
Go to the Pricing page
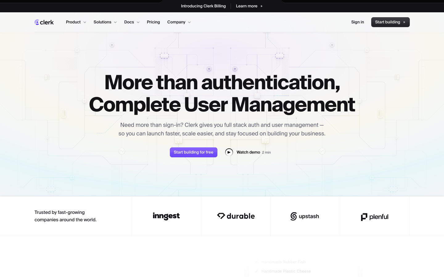coord(153,22)
